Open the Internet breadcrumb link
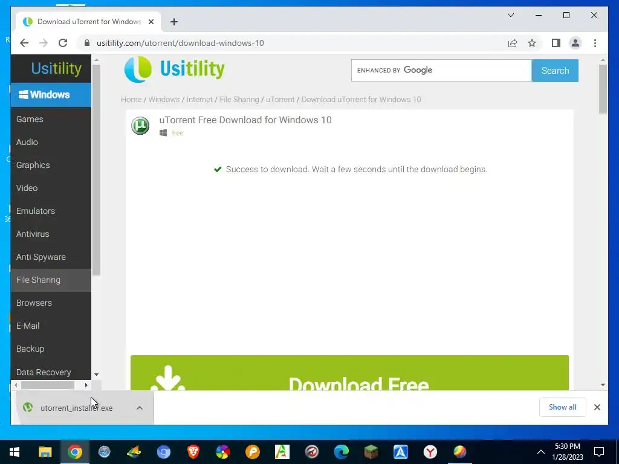The height and width of the screenshot is (464, 619). pos(199,100)
